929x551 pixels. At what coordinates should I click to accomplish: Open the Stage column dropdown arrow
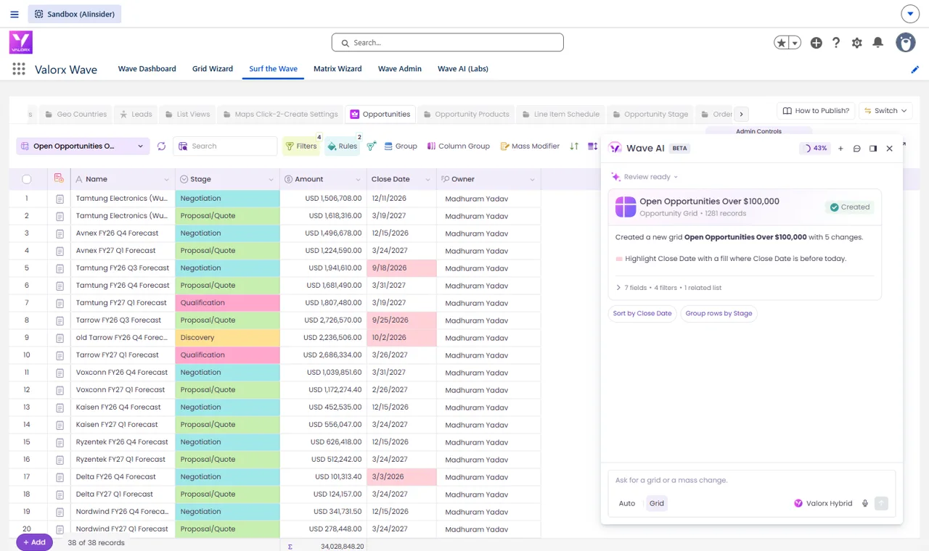[x=271, y=180]
